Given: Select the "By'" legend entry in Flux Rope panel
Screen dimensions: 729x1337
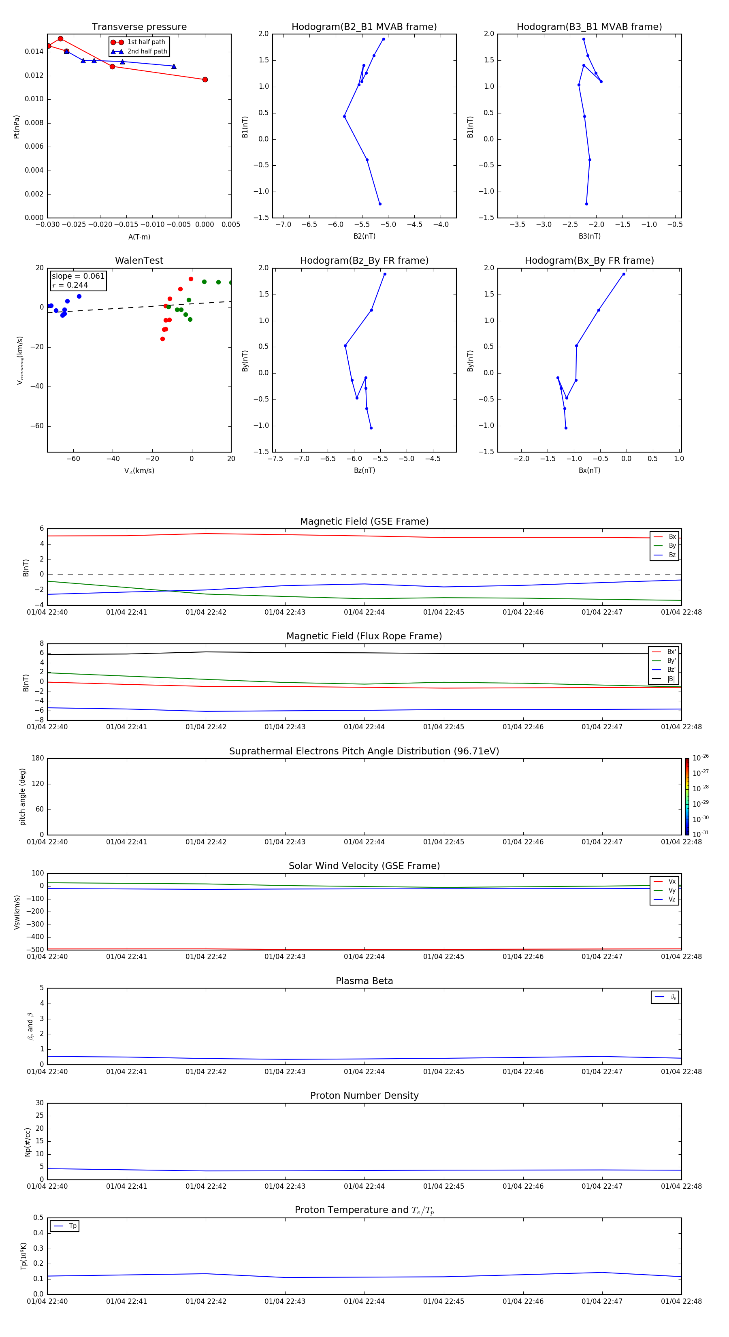Looking at the screenshot, I should coord(664,661).
